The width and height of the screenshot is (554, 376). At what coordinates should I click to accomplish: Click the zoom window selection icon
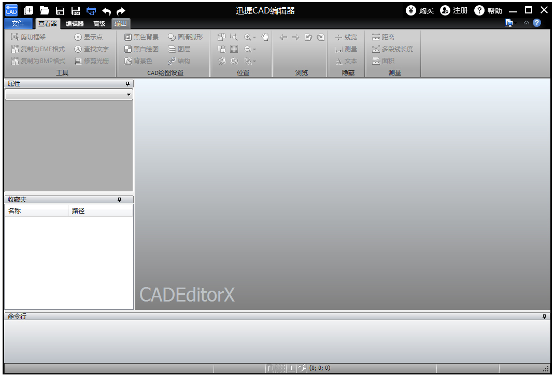point(234,37)
